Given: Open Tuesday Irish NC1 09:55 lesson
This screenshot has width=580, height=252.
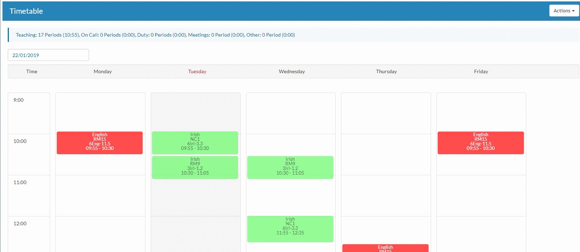Looking at the screenshot, I should pos(195,143).
